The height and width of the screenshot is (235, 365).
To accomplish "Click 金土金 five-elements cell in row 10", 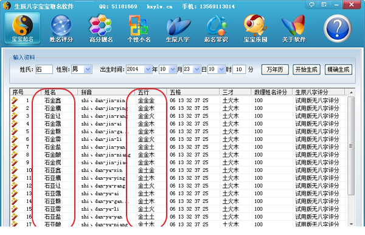I will pyautogui.click(x=146, y=170).
